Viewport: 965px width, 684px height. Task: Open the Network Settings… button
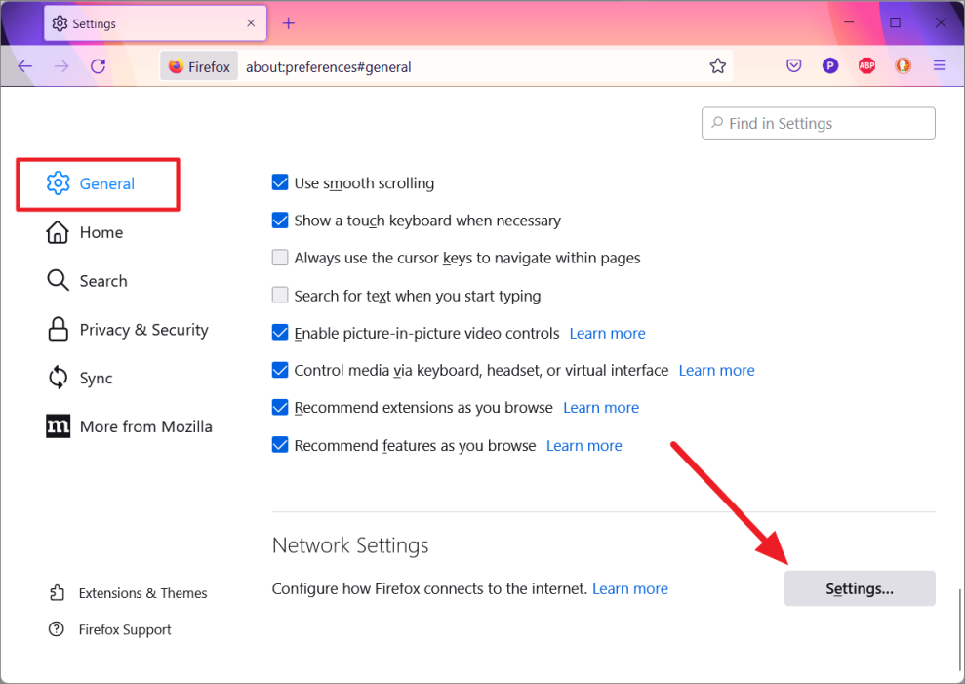[x=860, y=588]
